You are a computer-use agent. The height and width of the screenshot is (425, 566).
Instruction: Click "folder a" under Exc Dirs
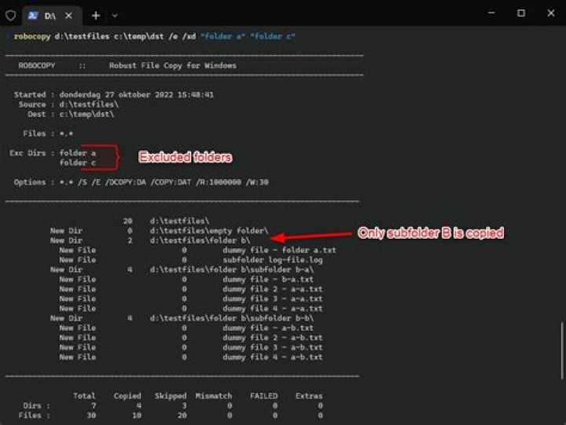[x=78, y=153]
